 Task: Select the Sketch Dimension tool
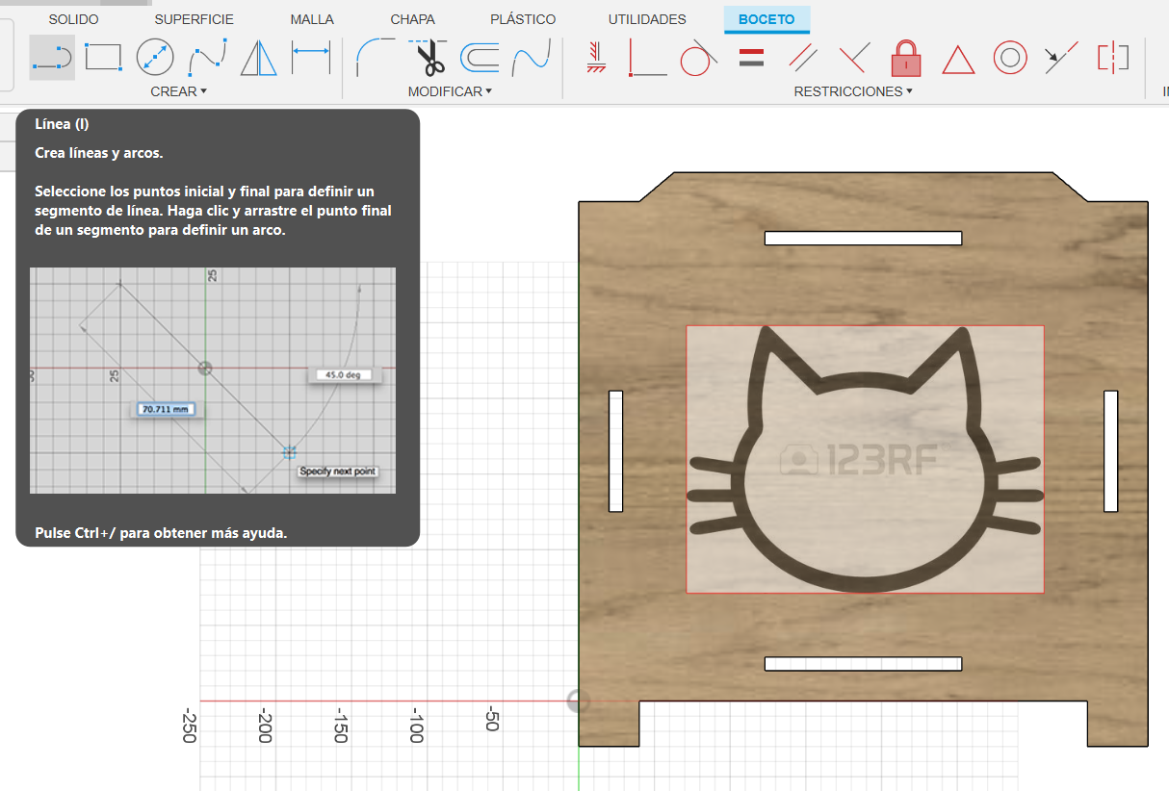(311, 58)
